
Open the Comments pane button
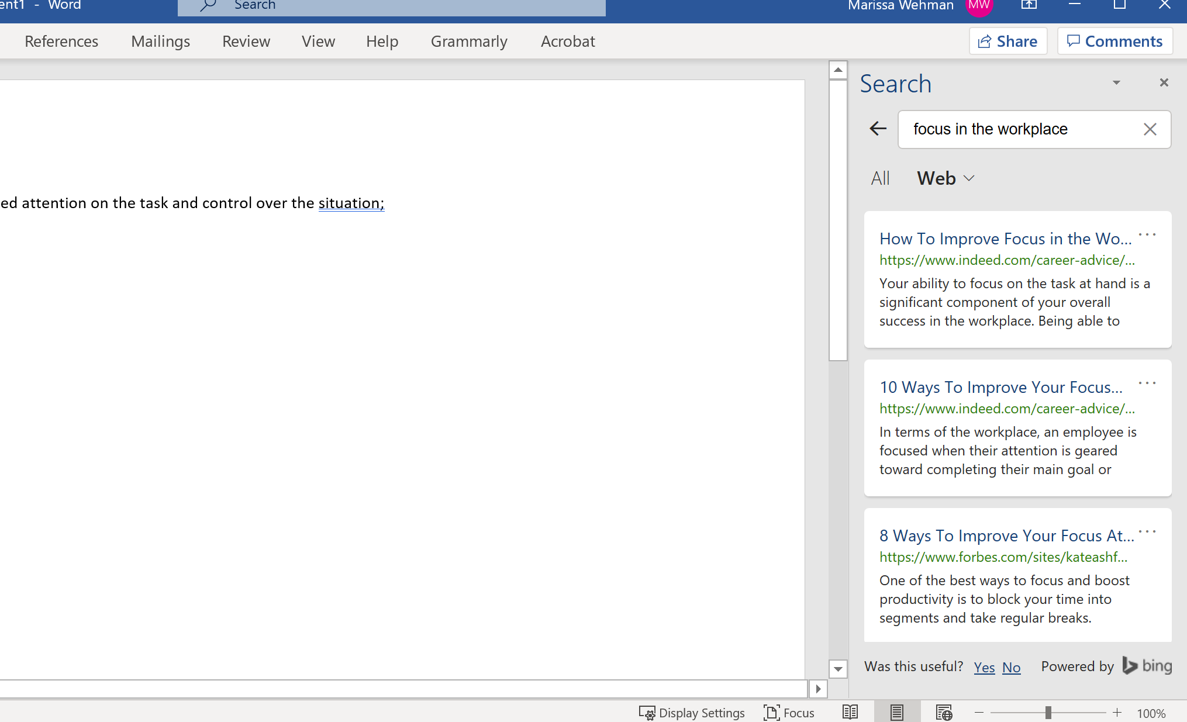pos(1115,42)
